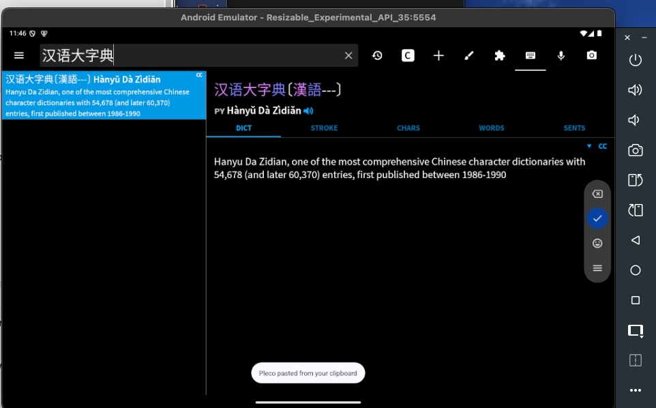Start voice input with the microphone

click(x=561, y=55)
